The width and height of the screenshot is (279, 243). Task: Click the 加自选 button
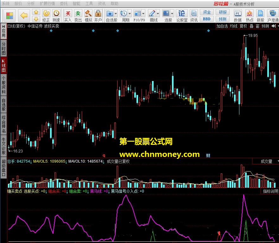[222, 26]
